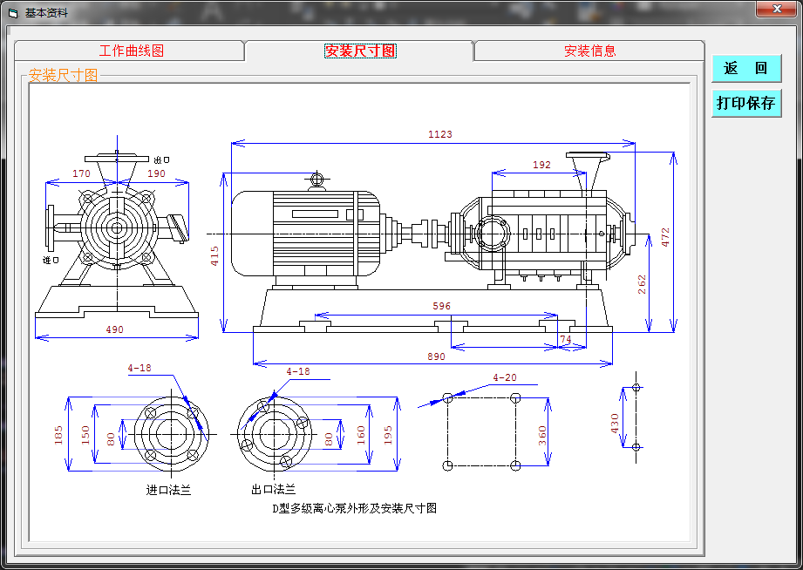Click the 74 dimension label

(x=565, y=339)
